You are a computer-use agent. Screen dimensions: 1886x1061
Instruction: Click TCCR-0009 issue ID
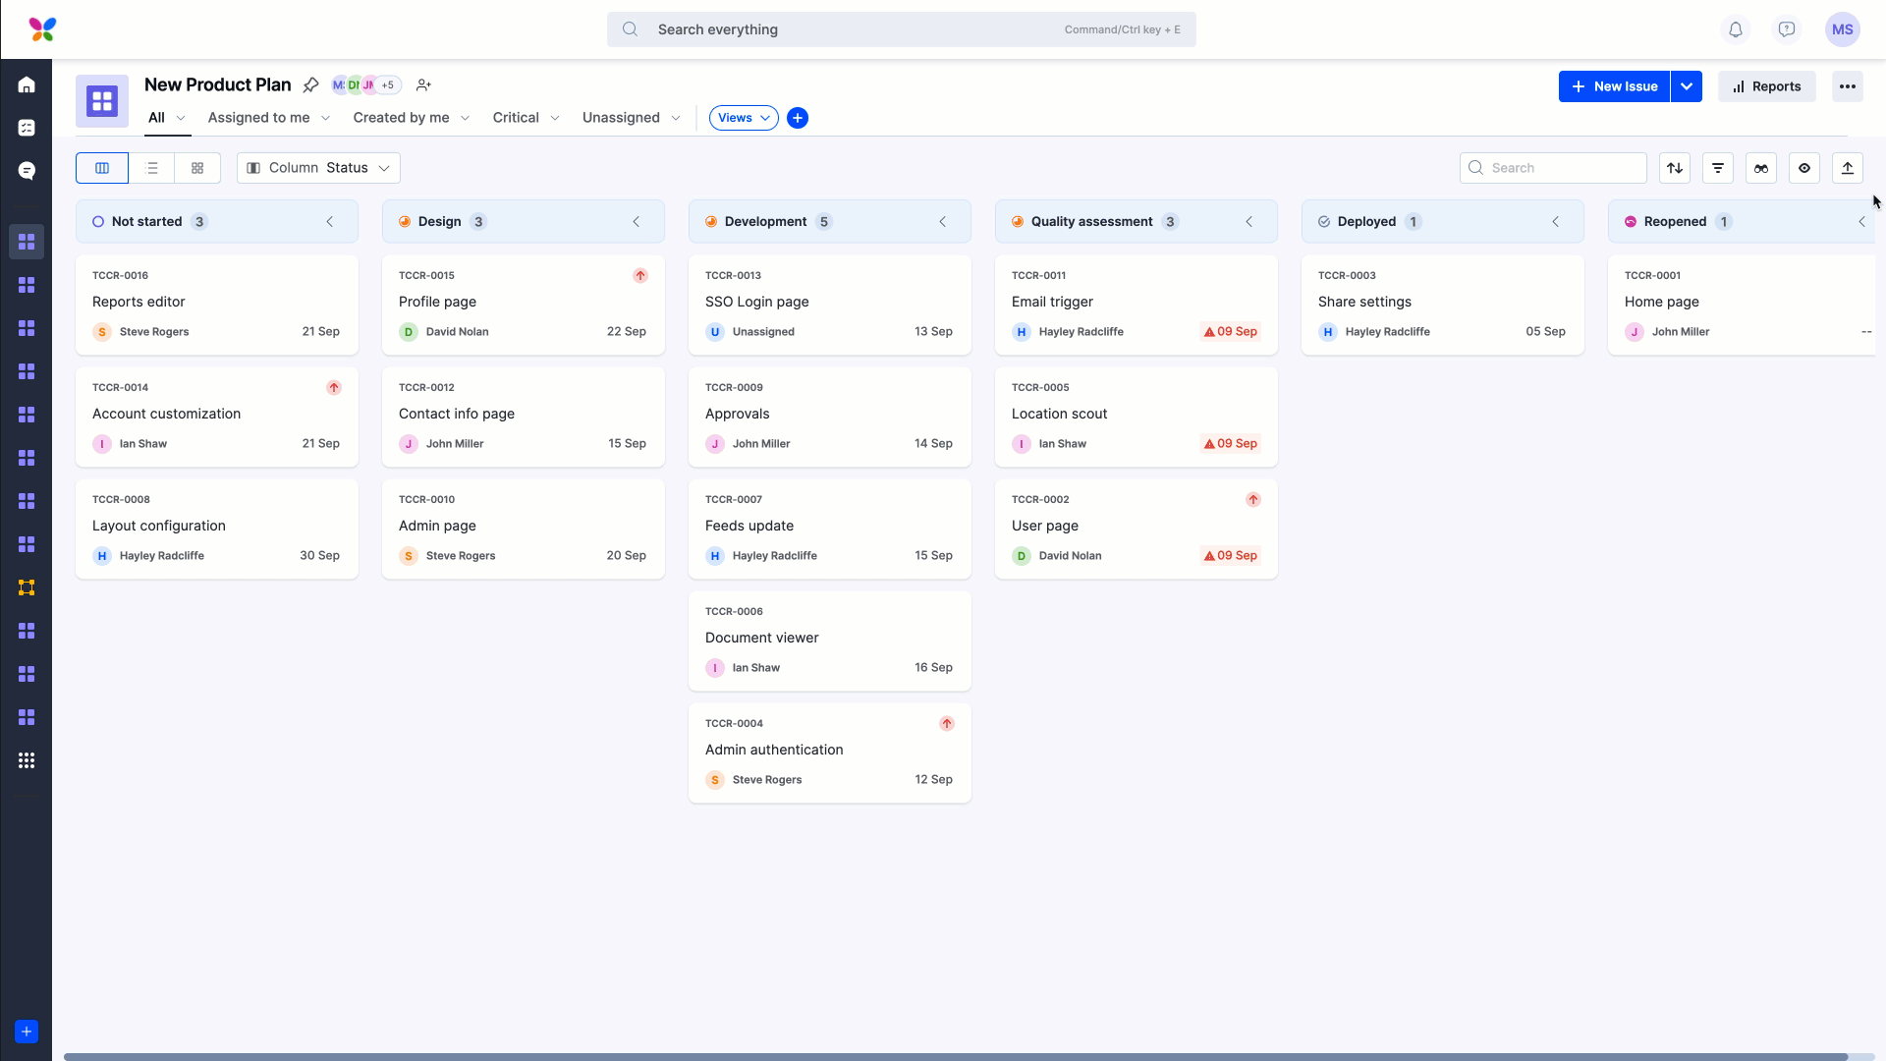tap(734, 388)
